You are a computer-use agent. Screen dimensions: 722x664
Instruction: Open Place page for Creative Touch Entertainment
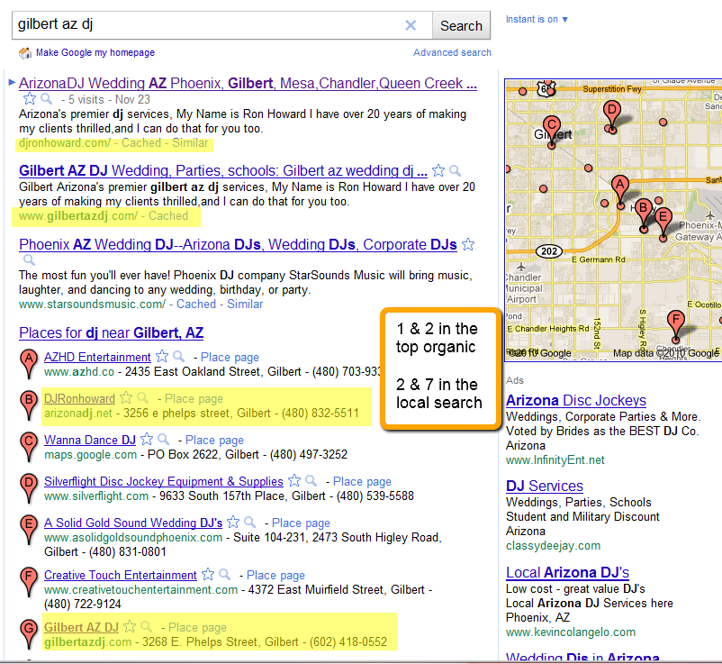275,575
